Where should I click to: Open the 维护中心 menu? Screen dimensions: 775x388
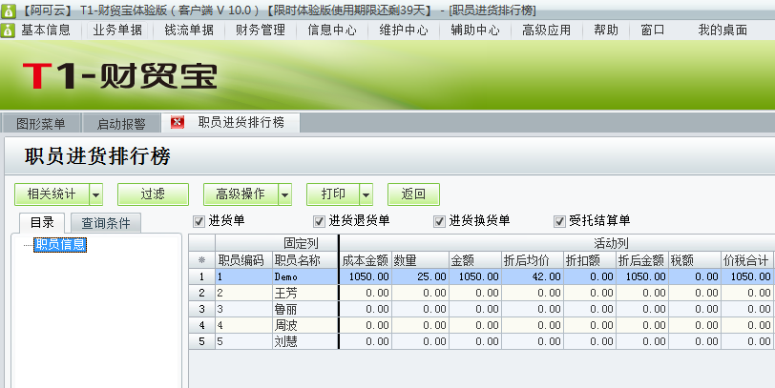pyautogui.click(x=404, y=31)
